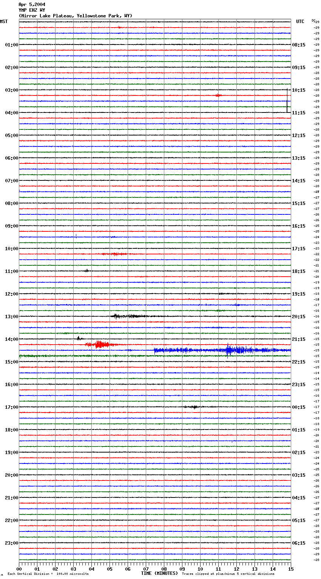Select the 01:00 MST time label

(12, 45)
